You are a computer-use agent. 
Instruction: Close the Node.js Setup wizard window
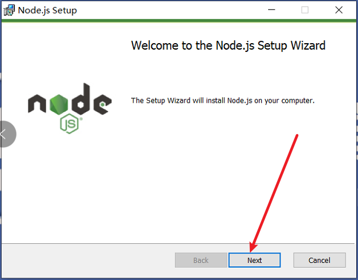click(339, 10)
